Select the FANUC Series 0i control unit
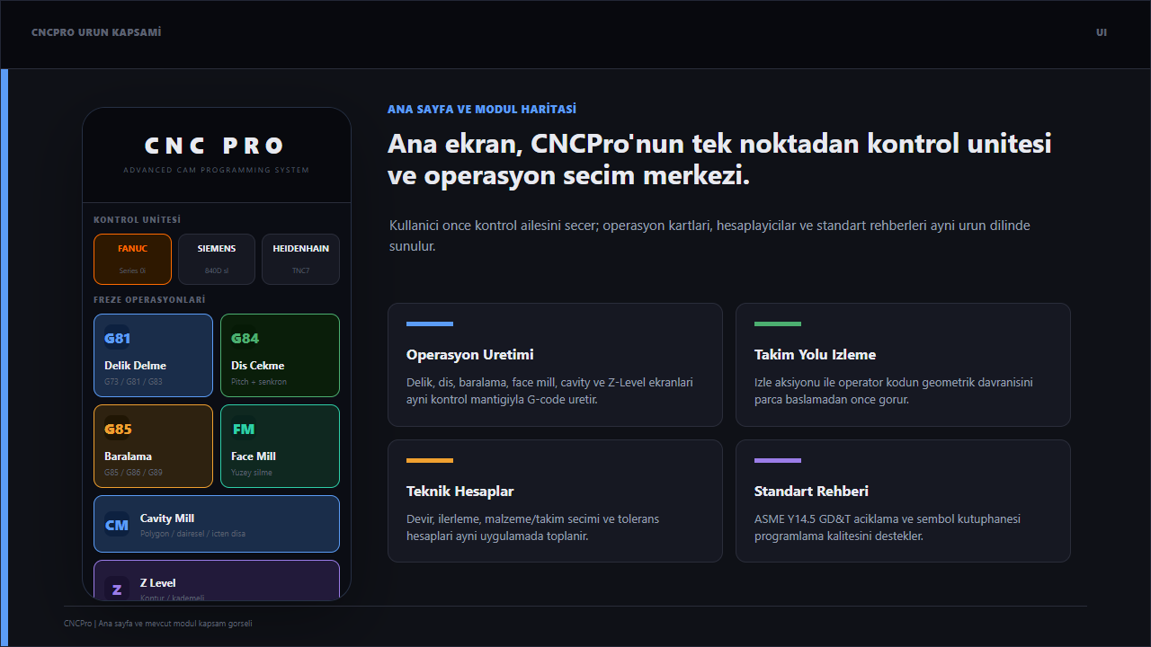This screenshot has height=647, width=1151. (x=132, y=260)
